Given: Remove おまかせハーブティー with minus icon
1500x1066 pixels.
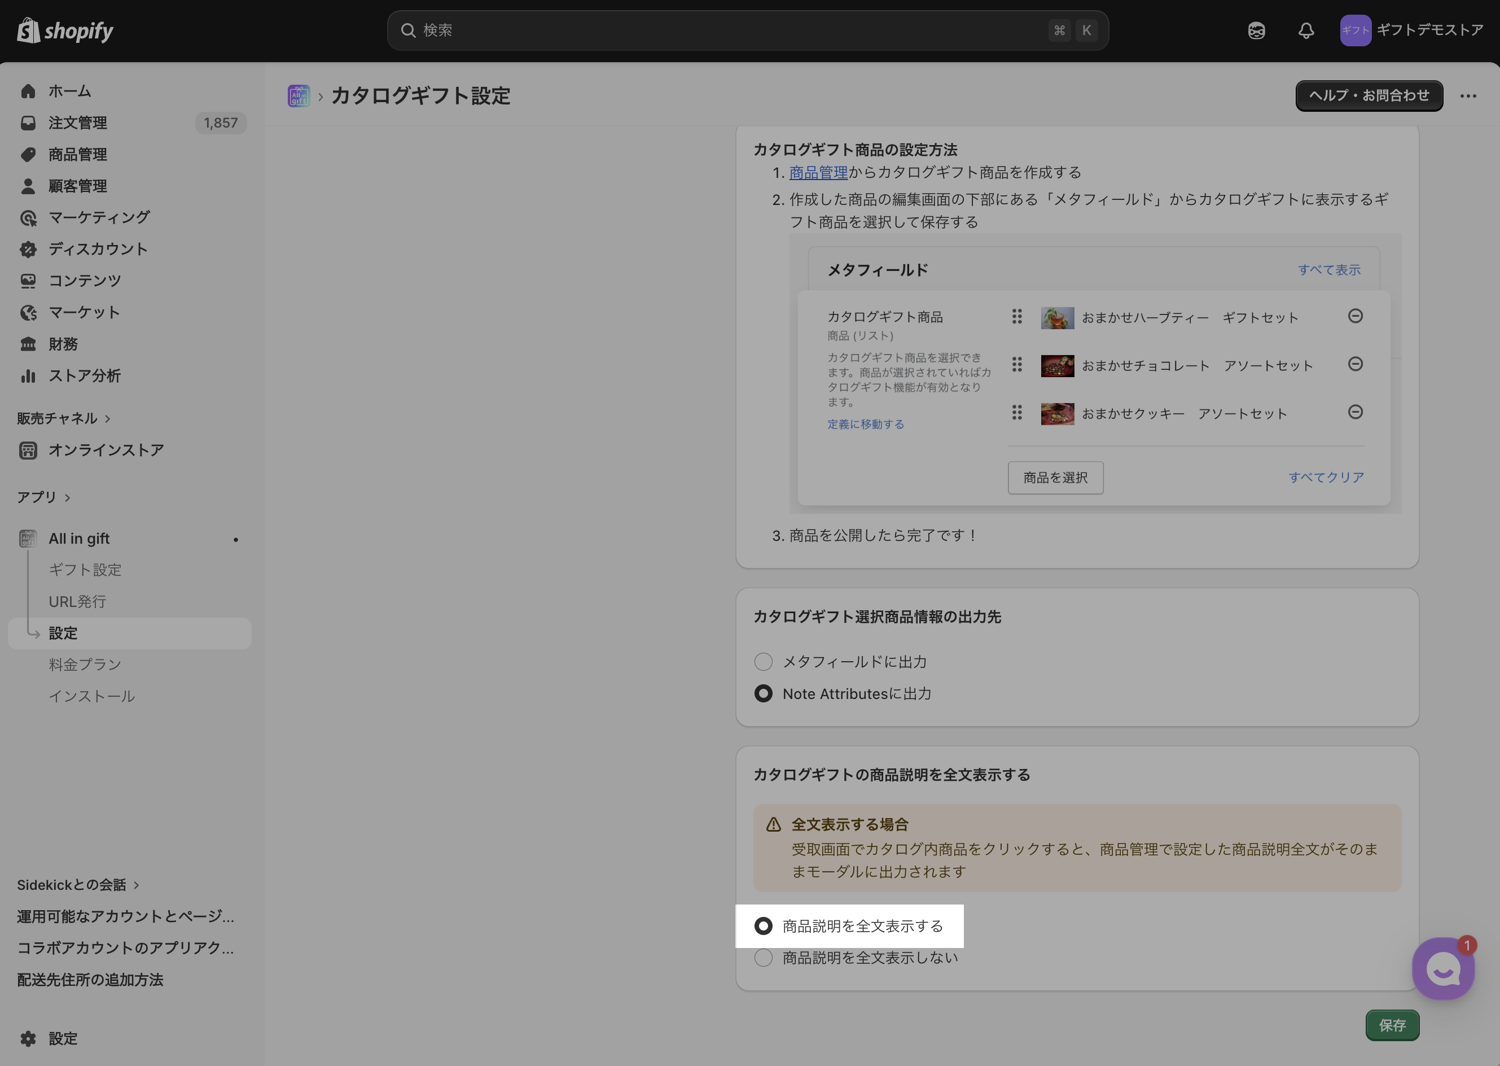Looking at the screenshot, I should 1355,316.
